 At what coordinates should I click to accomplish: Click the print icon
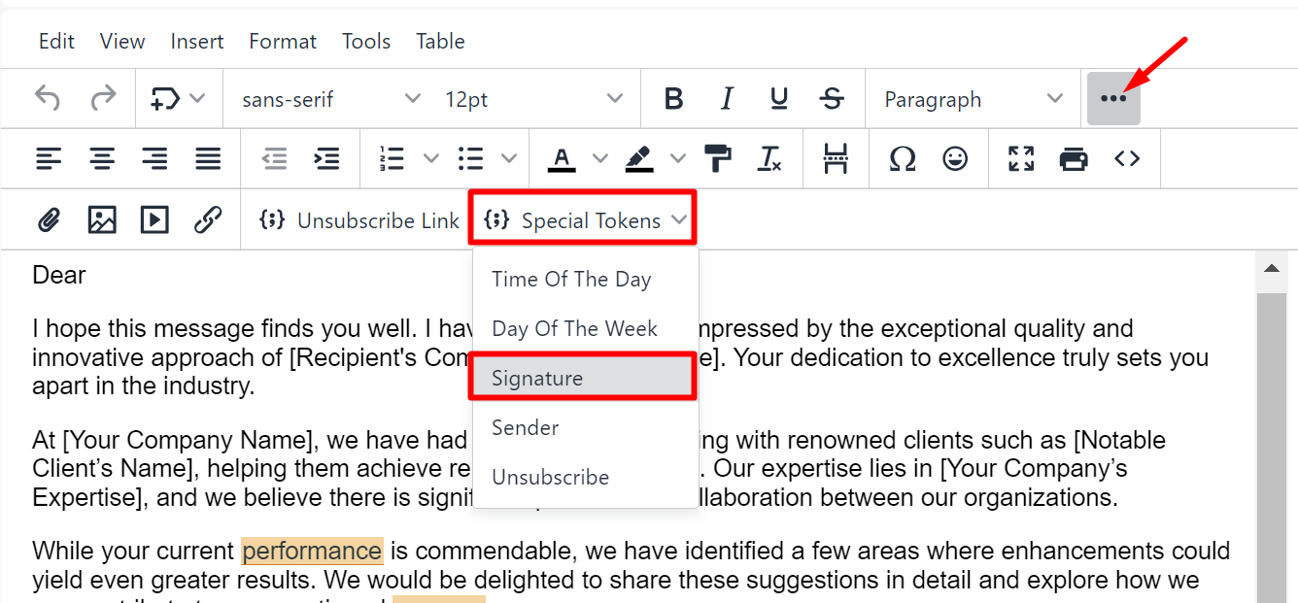[x=1074, y=158]
